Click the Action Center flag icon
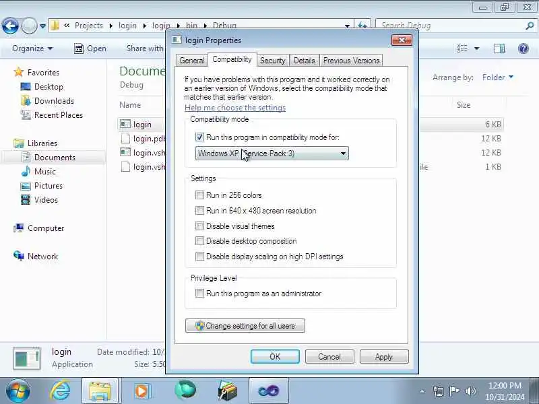Screen dimensions: 539x404 [x=454, y=391]
